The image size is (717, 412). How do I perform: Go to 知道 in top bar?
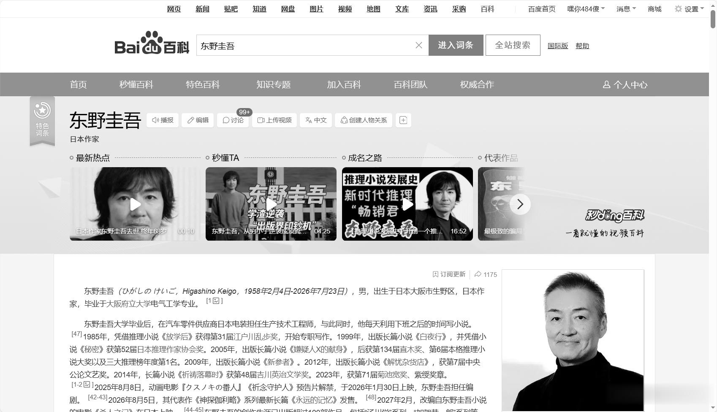259,9
